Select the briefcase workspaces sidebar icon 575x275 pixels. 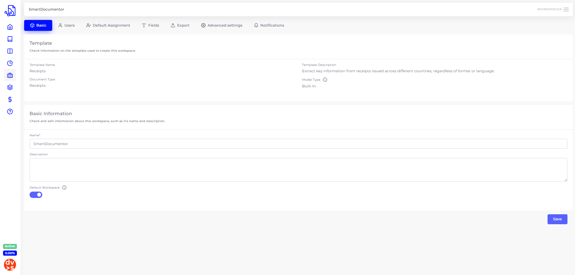click(10, 75)
